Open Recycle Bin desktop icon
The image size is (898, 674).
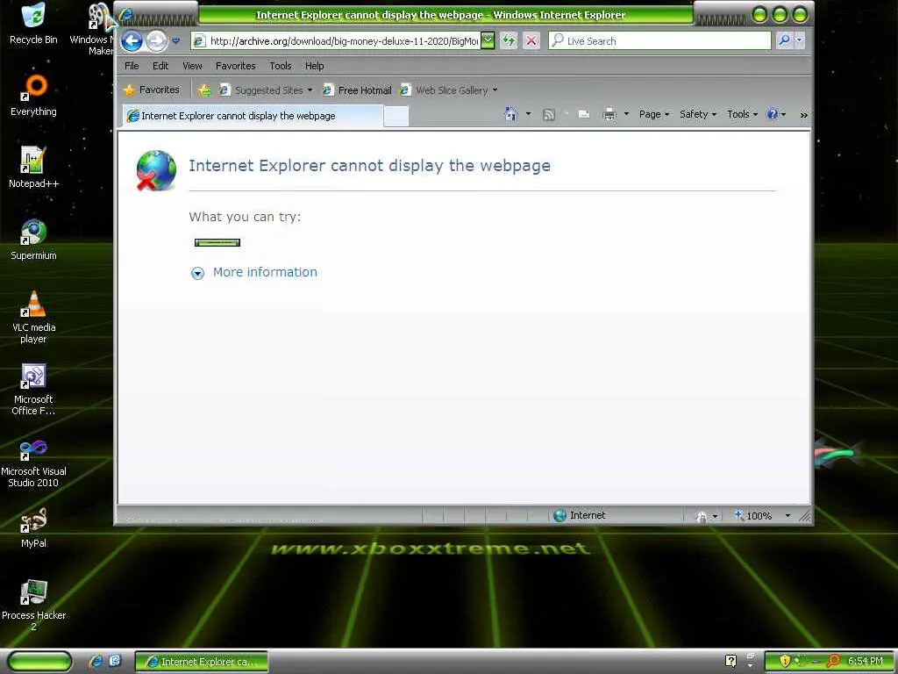click(33, 24)
